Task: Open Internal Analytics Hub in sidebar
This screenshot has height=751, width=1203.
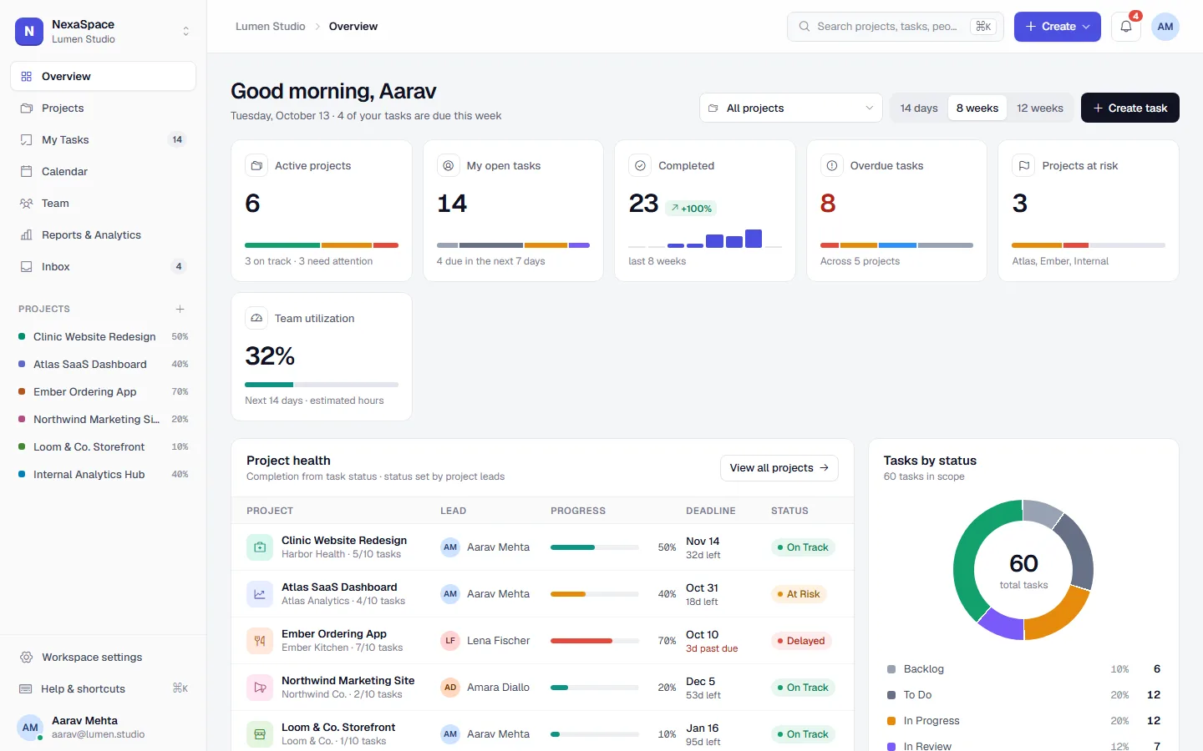Action: [104, 474]
